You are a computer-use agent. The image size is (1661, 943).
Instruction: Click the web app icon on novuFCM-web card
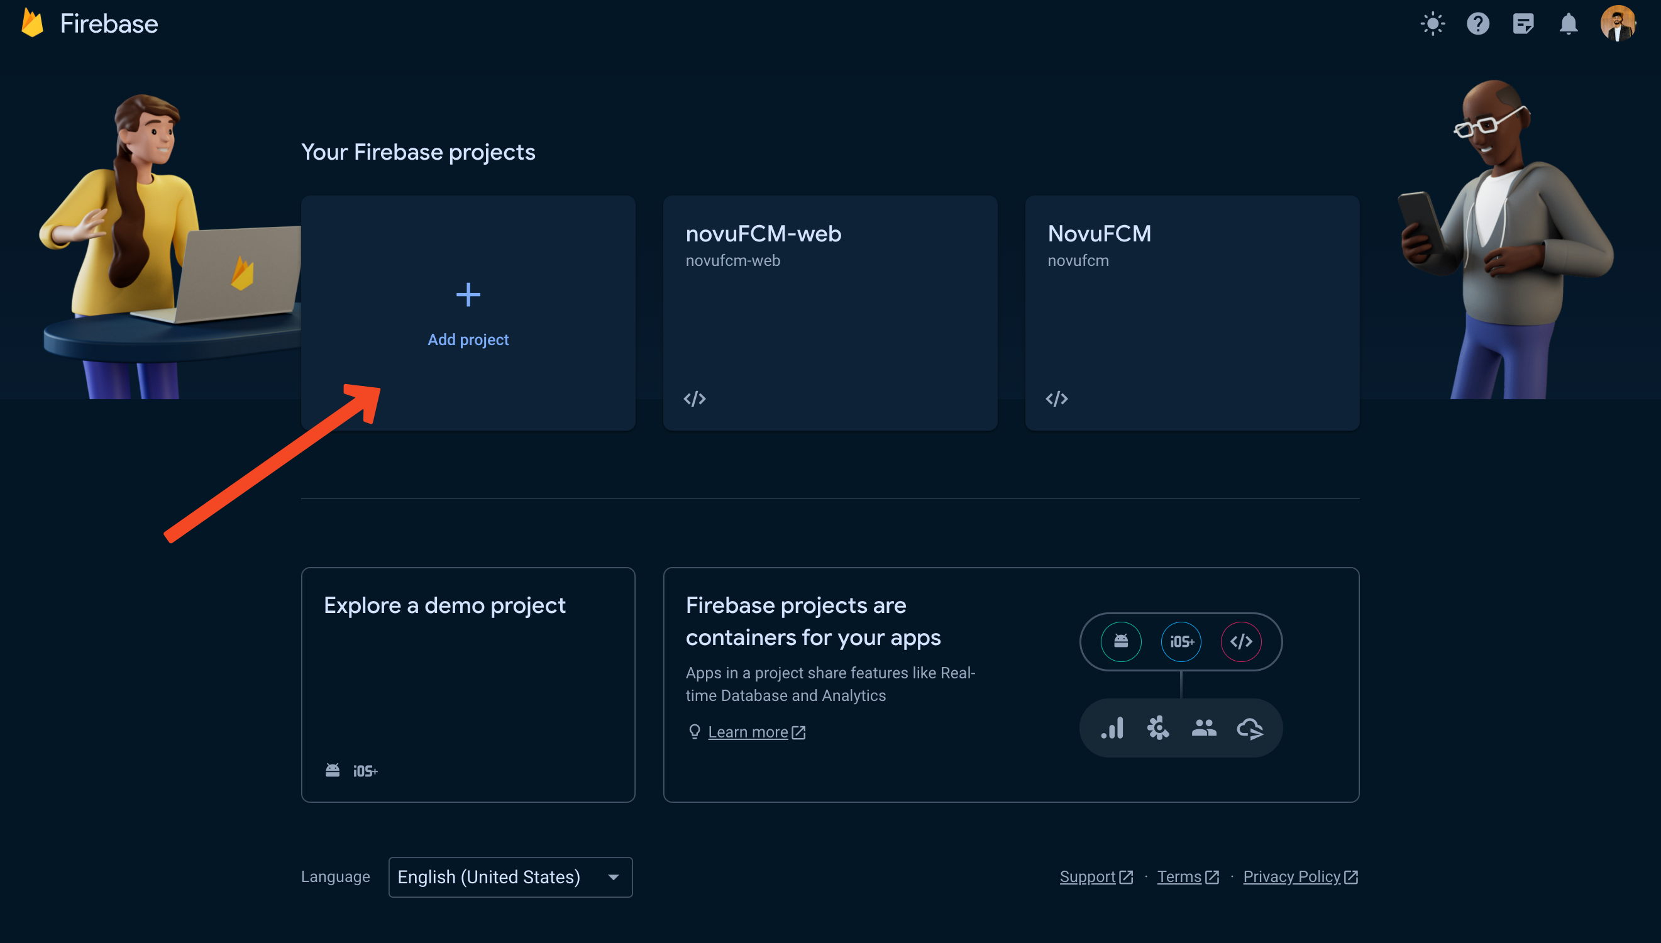(694, 399)
